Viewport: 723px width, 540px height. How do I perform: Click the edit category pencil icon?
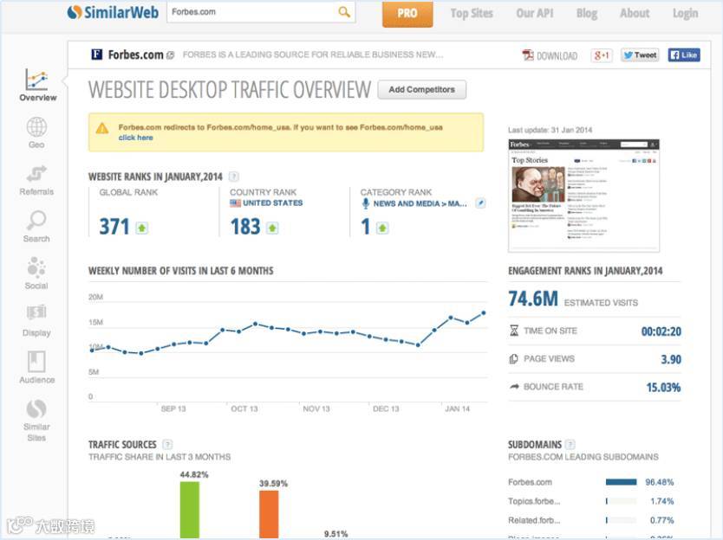pos(480,203)
